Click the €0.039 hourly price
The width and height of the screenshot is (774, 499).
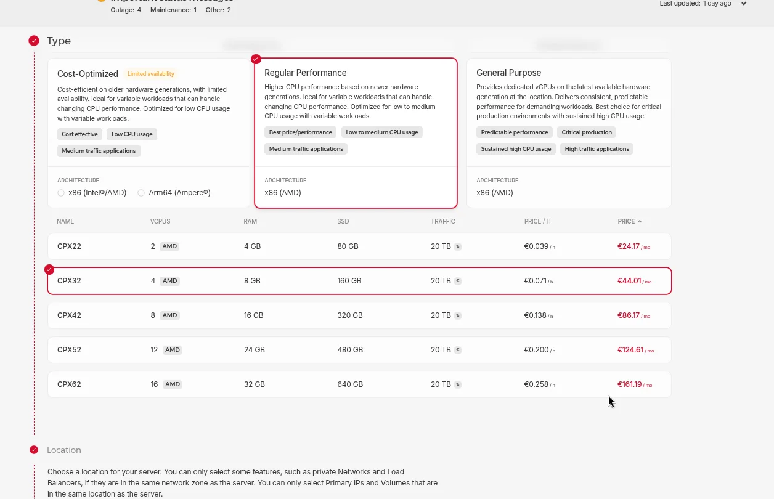click(x=540, y=246)
